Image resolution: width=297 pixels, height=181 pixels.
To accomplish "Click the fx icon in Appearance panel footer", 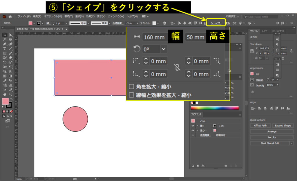I will coord(203,166).
